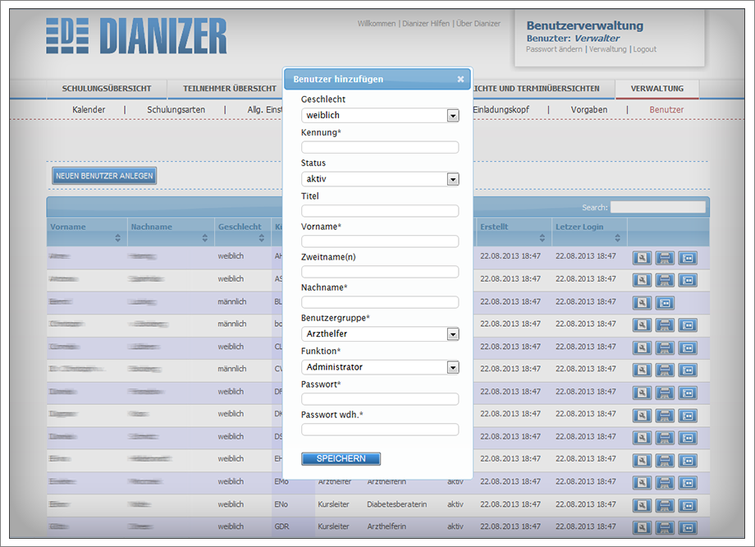Viewport: 755px width, 547px height.
Task: Sort table by Erstellt column arrows
Action: (542, 237)
